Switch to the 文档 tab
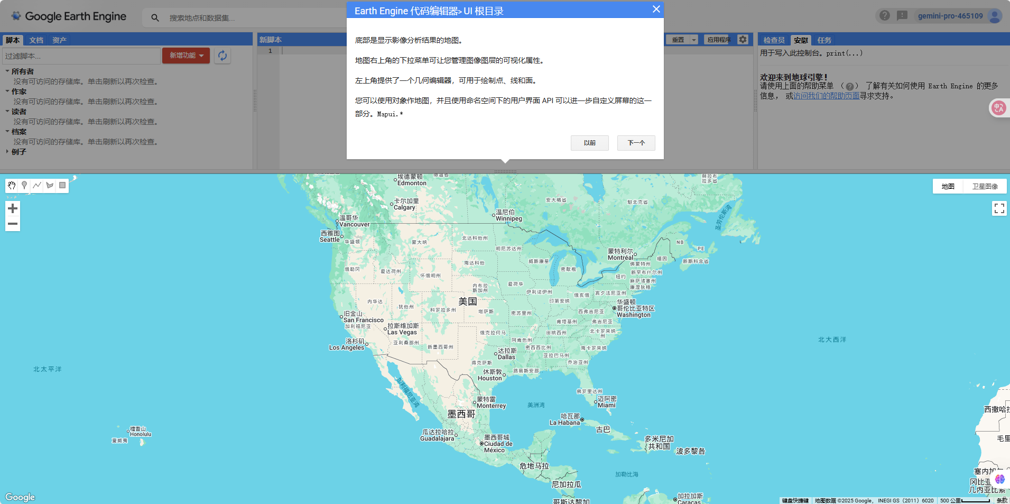 (x=35, y=40)
